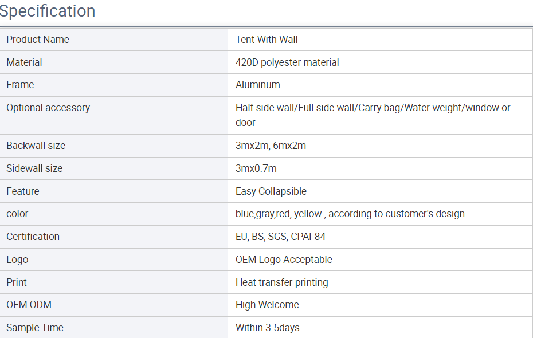Click the EU, BS, SGS, CPAI-84 certification value
Screen dimensions: 533x338
pos(280,237)
